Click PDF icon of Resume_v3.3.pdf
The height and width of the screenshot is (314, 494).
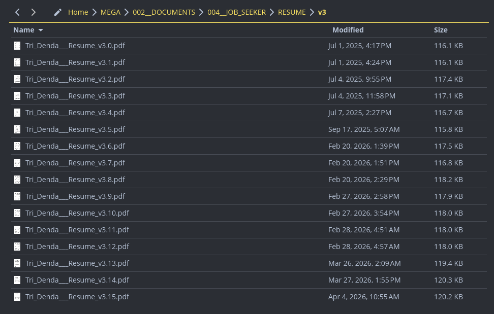[17, 96]
